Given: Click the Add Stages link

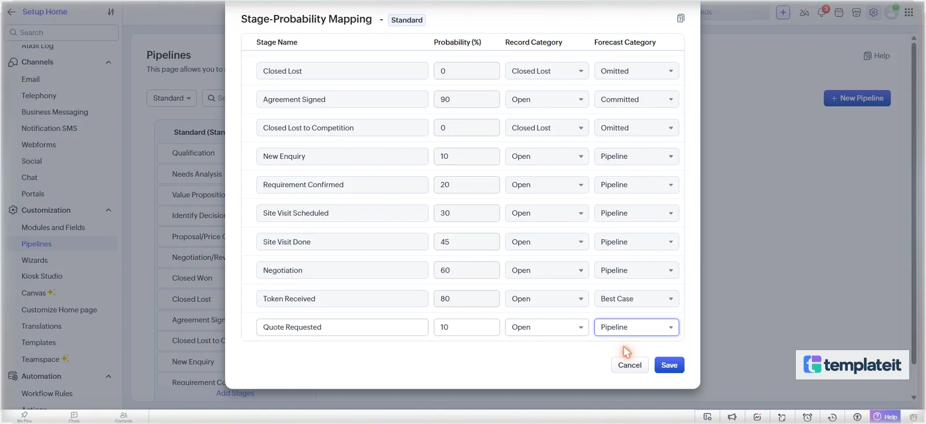Looking at the screenshot, I should click(235, 393).
